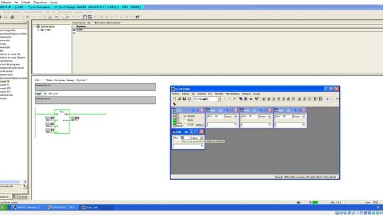
Task: Open the Ventana menu in S7-PLCSIM
Action: pos(246,94)
